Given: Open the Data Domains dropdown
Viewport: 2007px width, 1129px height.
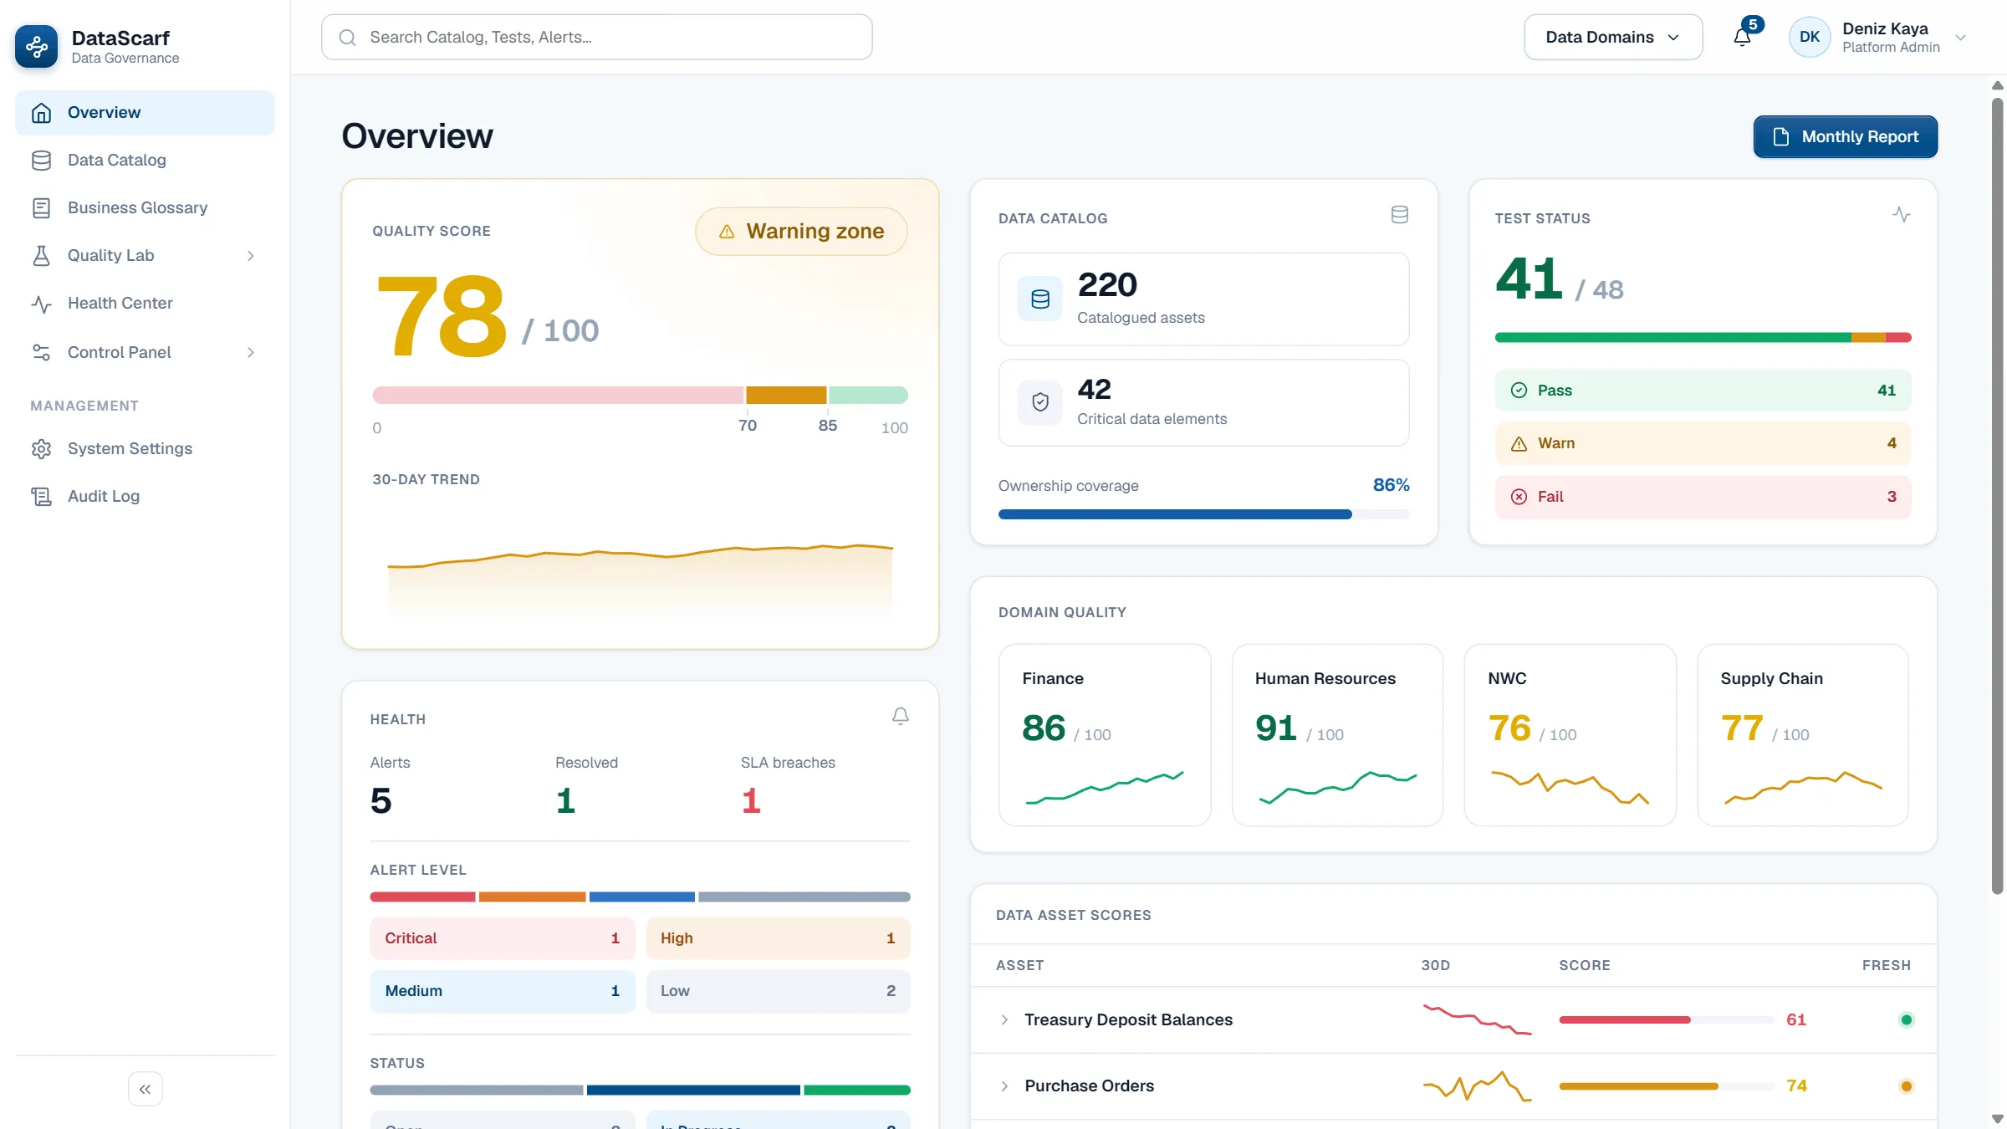Looking at the screenshot, I should point(1613,37).
